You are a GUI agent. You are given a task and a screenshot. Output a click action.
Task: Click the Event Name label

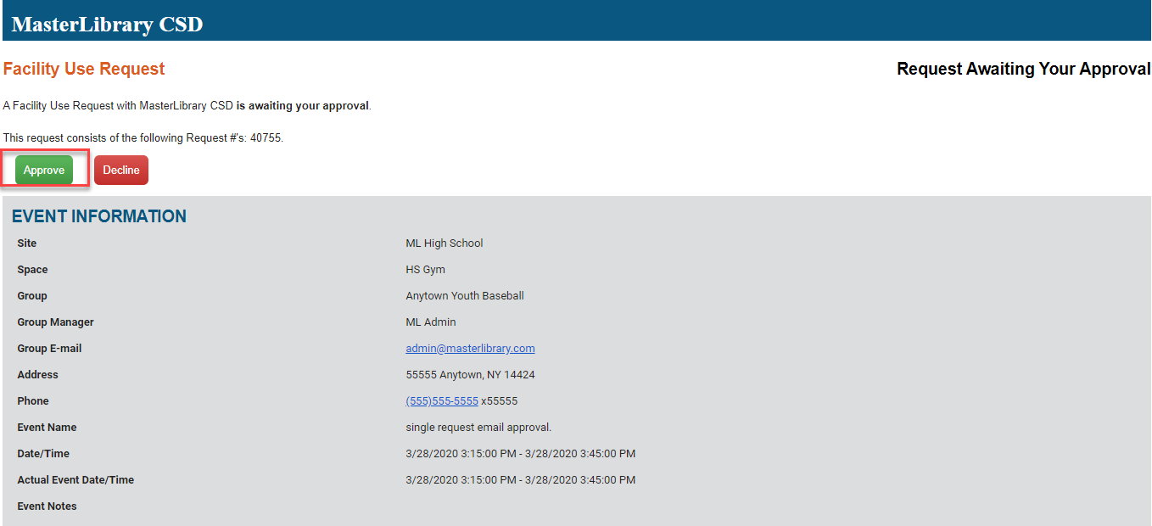(47, 428)
